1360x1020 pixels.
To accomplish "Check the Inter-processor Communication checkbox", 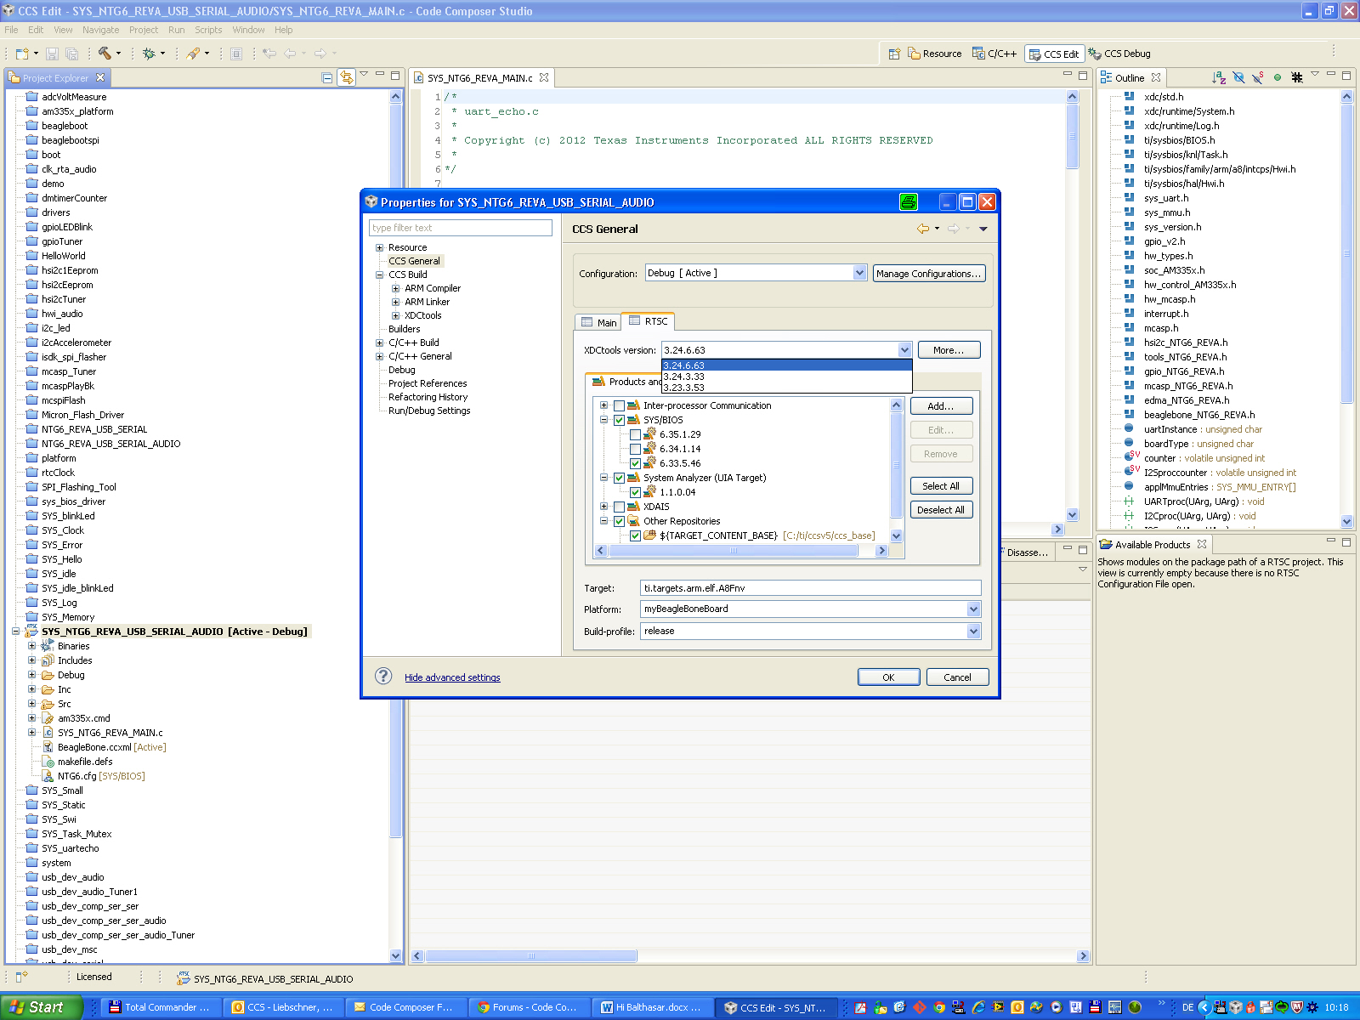I will click(x=619, y=405).
